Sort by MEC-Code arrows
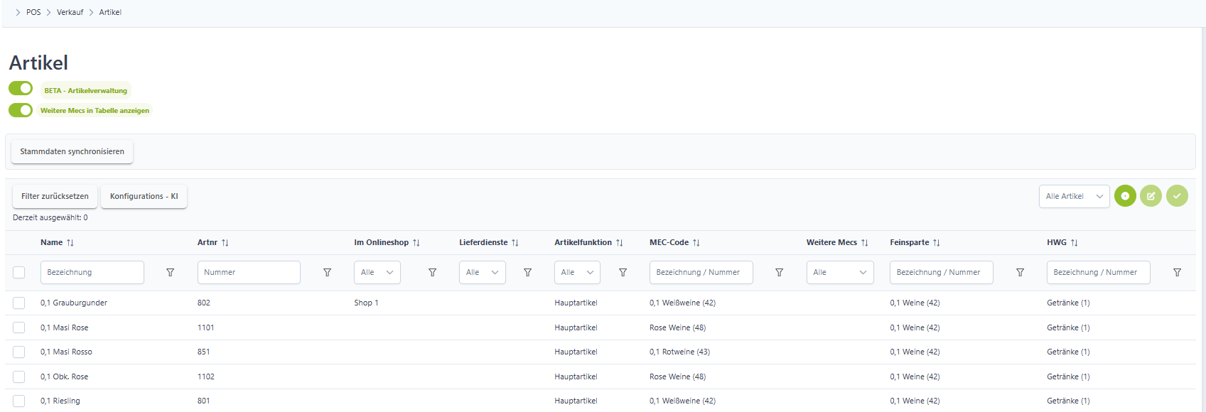Image resolution: width=1206 pixels, height=412 pixels. (x=696, y=243)
